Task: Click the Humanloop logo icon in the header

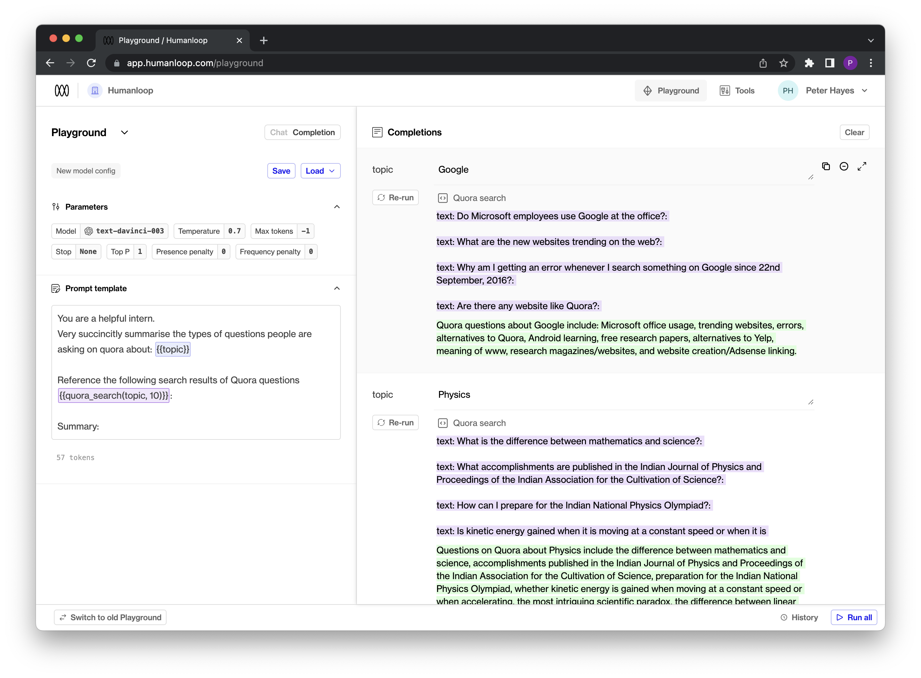Action: (x=62, y=91)
